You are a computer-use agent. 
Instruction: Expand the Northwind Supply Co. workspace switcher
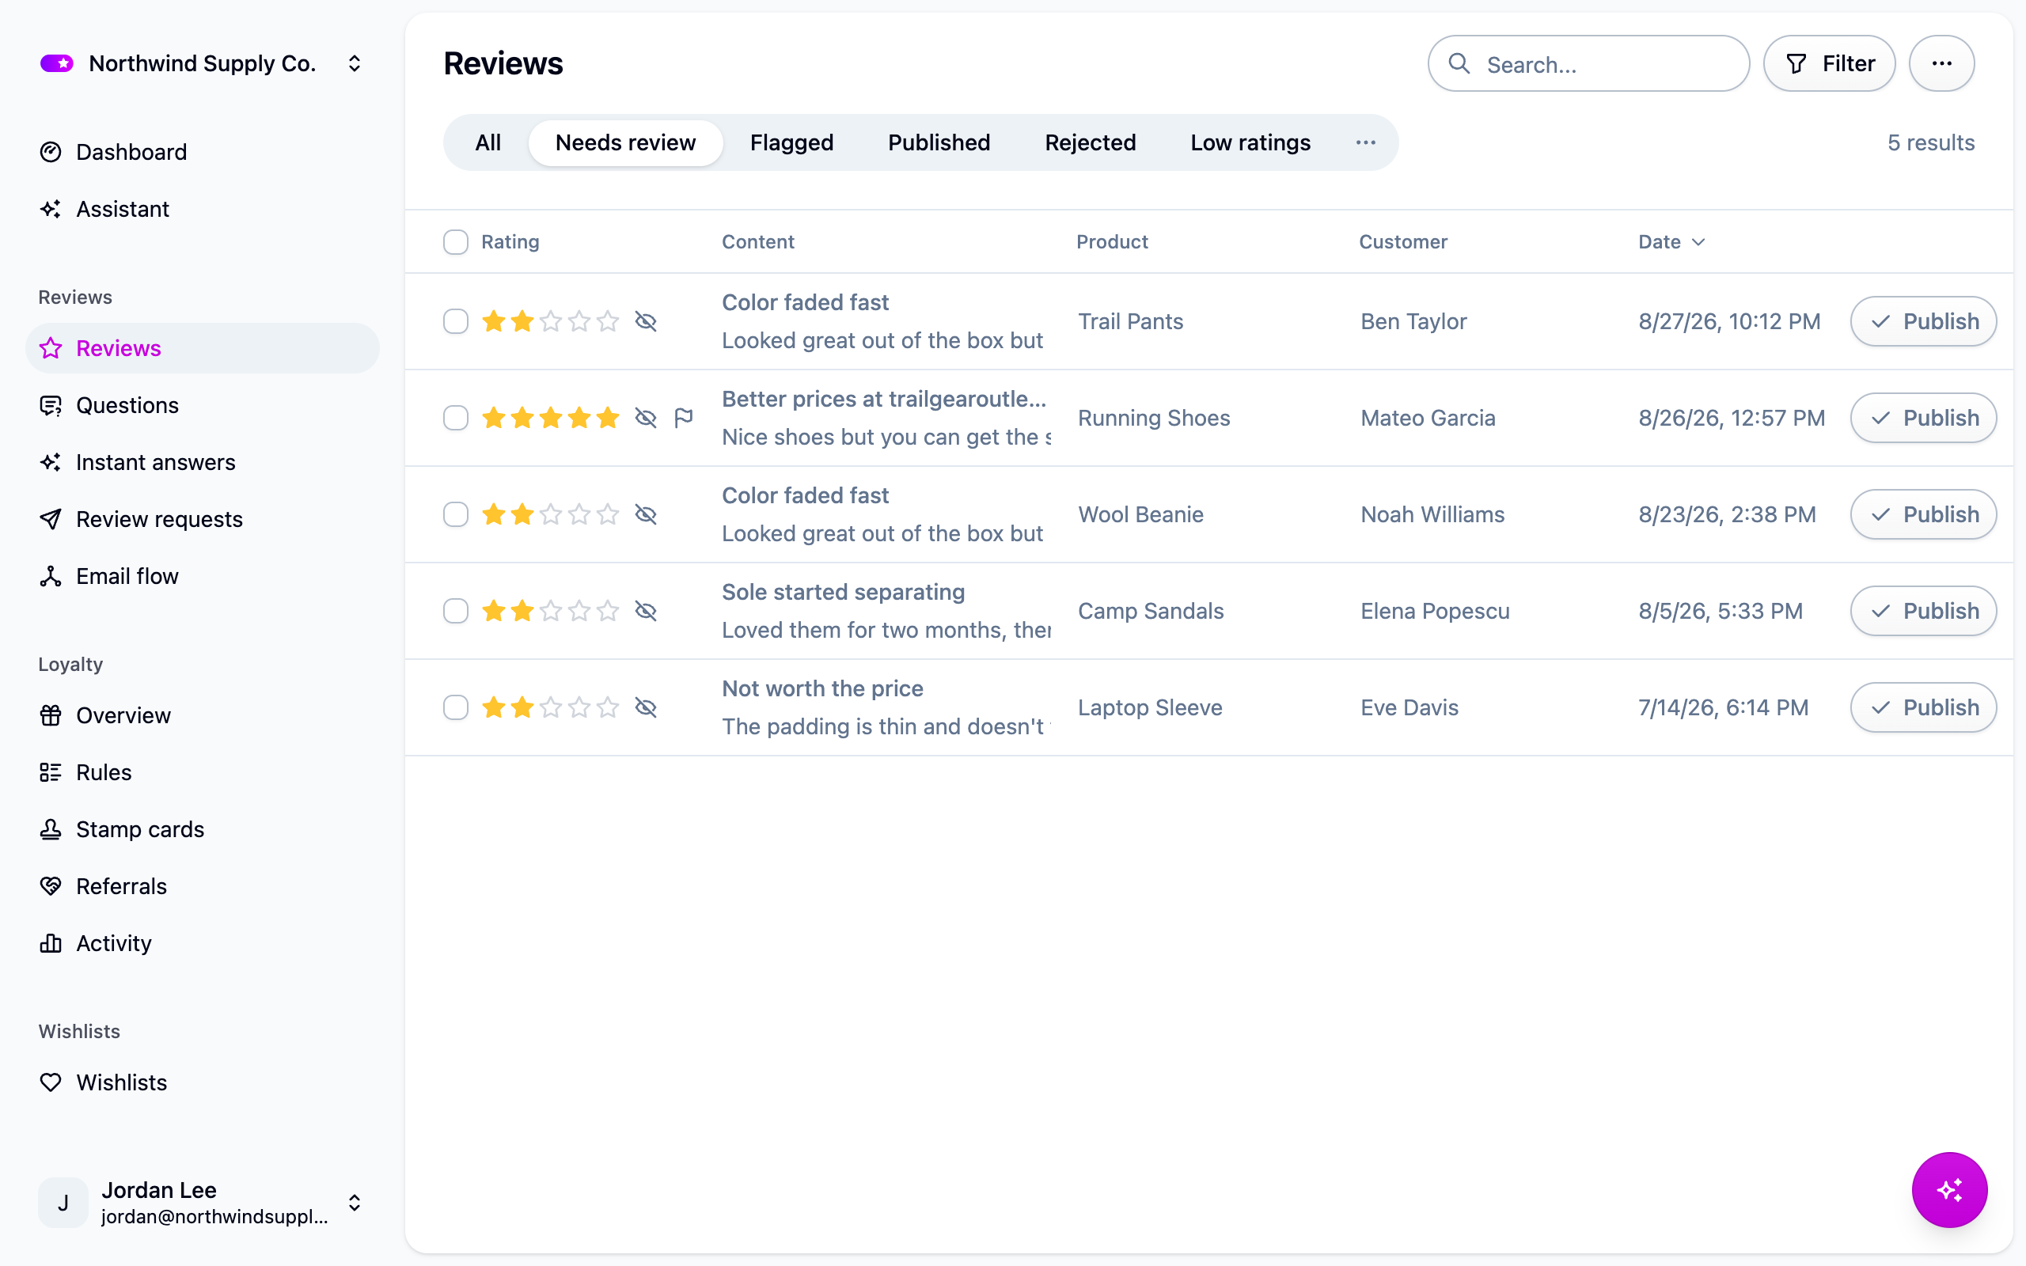[354, 63]
